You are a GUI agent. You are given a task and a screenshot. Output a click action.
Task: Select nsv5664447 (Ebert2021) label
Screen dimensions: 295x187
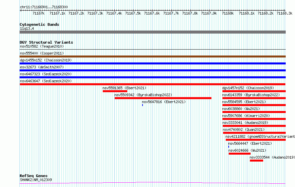coord(250,143)
